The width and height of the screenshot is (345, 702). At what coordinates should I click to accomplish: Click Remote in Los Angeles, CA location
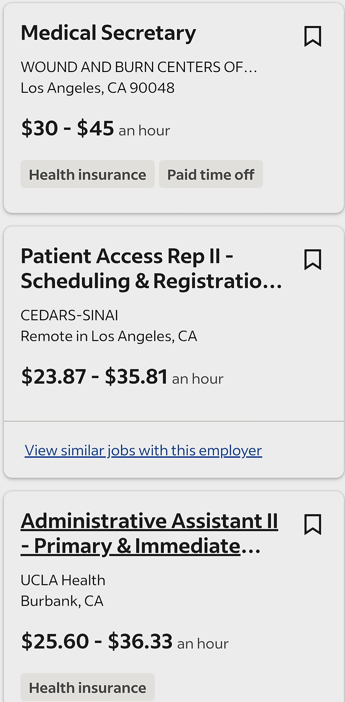tap(109, 336)
